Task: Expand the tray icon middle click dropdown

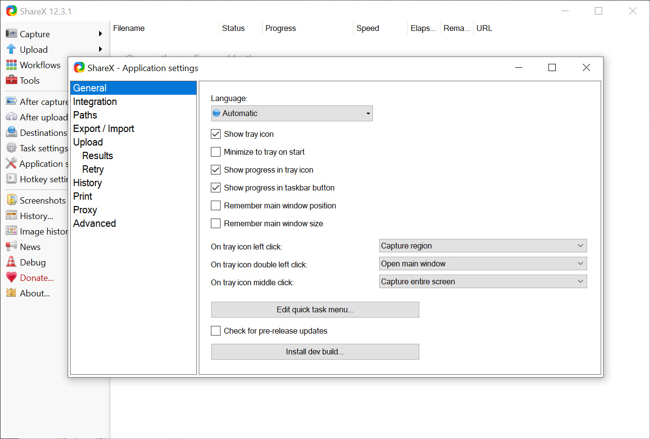Action: (x=483, y=281)
